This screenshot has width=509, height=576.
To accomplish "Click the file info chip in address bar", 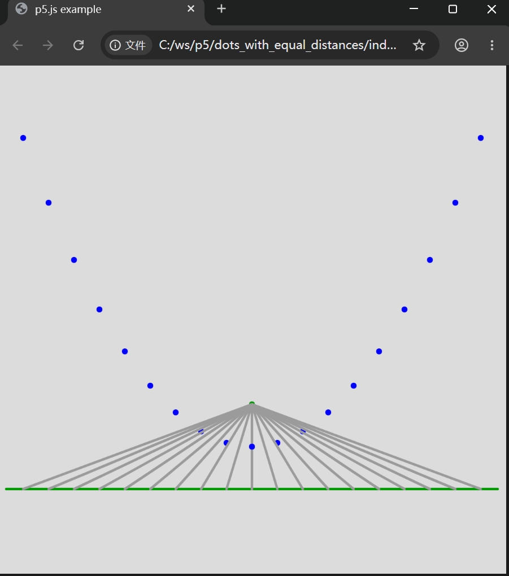I will (x=129, y=45).
